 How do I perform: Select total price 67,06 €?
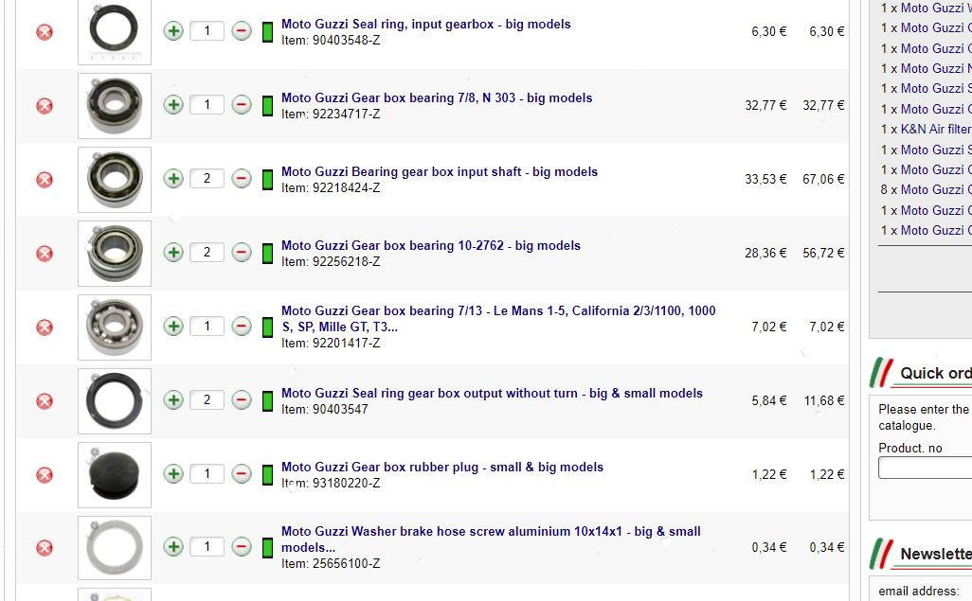tap(823, 179)
